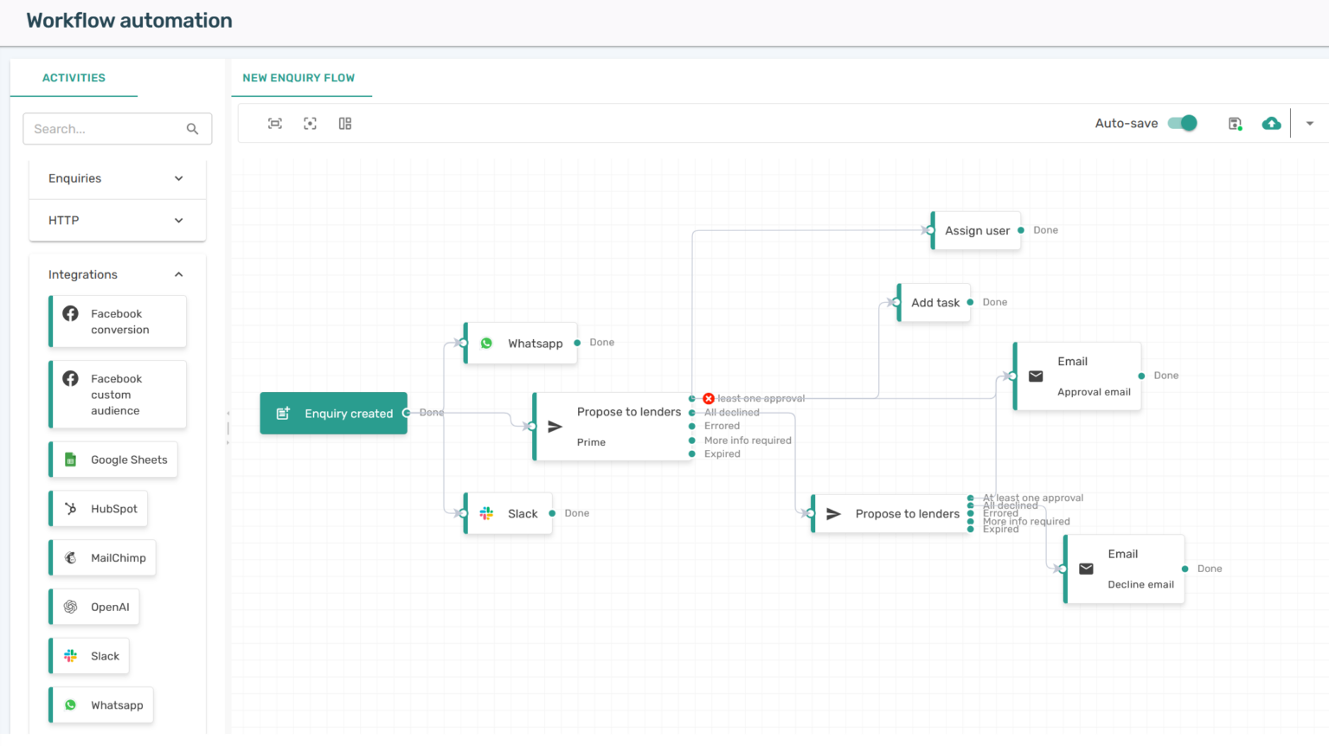Toggle the Auto-save switch
The image size is (1329, 746).
coord(1182,123)
